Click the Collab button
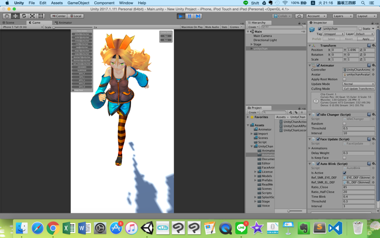The height and width of the screenshot is (238, 380). [x=282, y=16]
